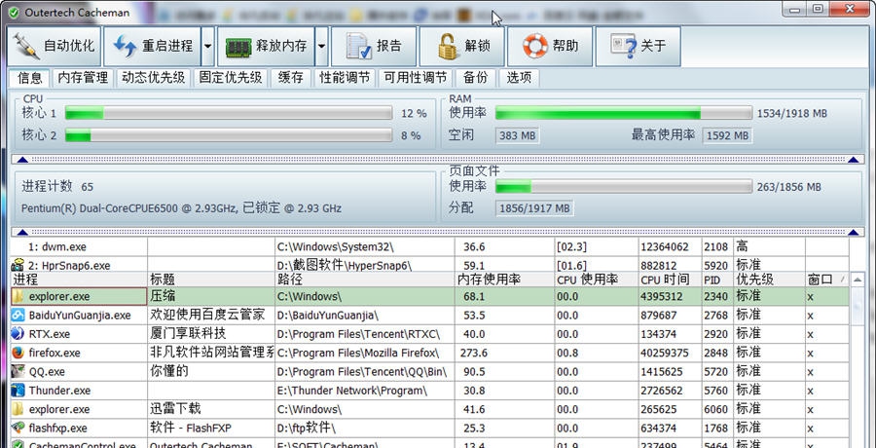This screenshot has width=876, height=448.
Task: Switch to the 备份 tab
Action: click(475, 78)
